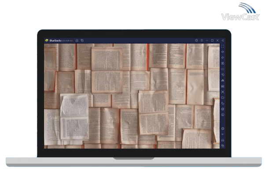Collapse the sidebar with double chevron
This screenshot has width=265, height=182.
223,40
